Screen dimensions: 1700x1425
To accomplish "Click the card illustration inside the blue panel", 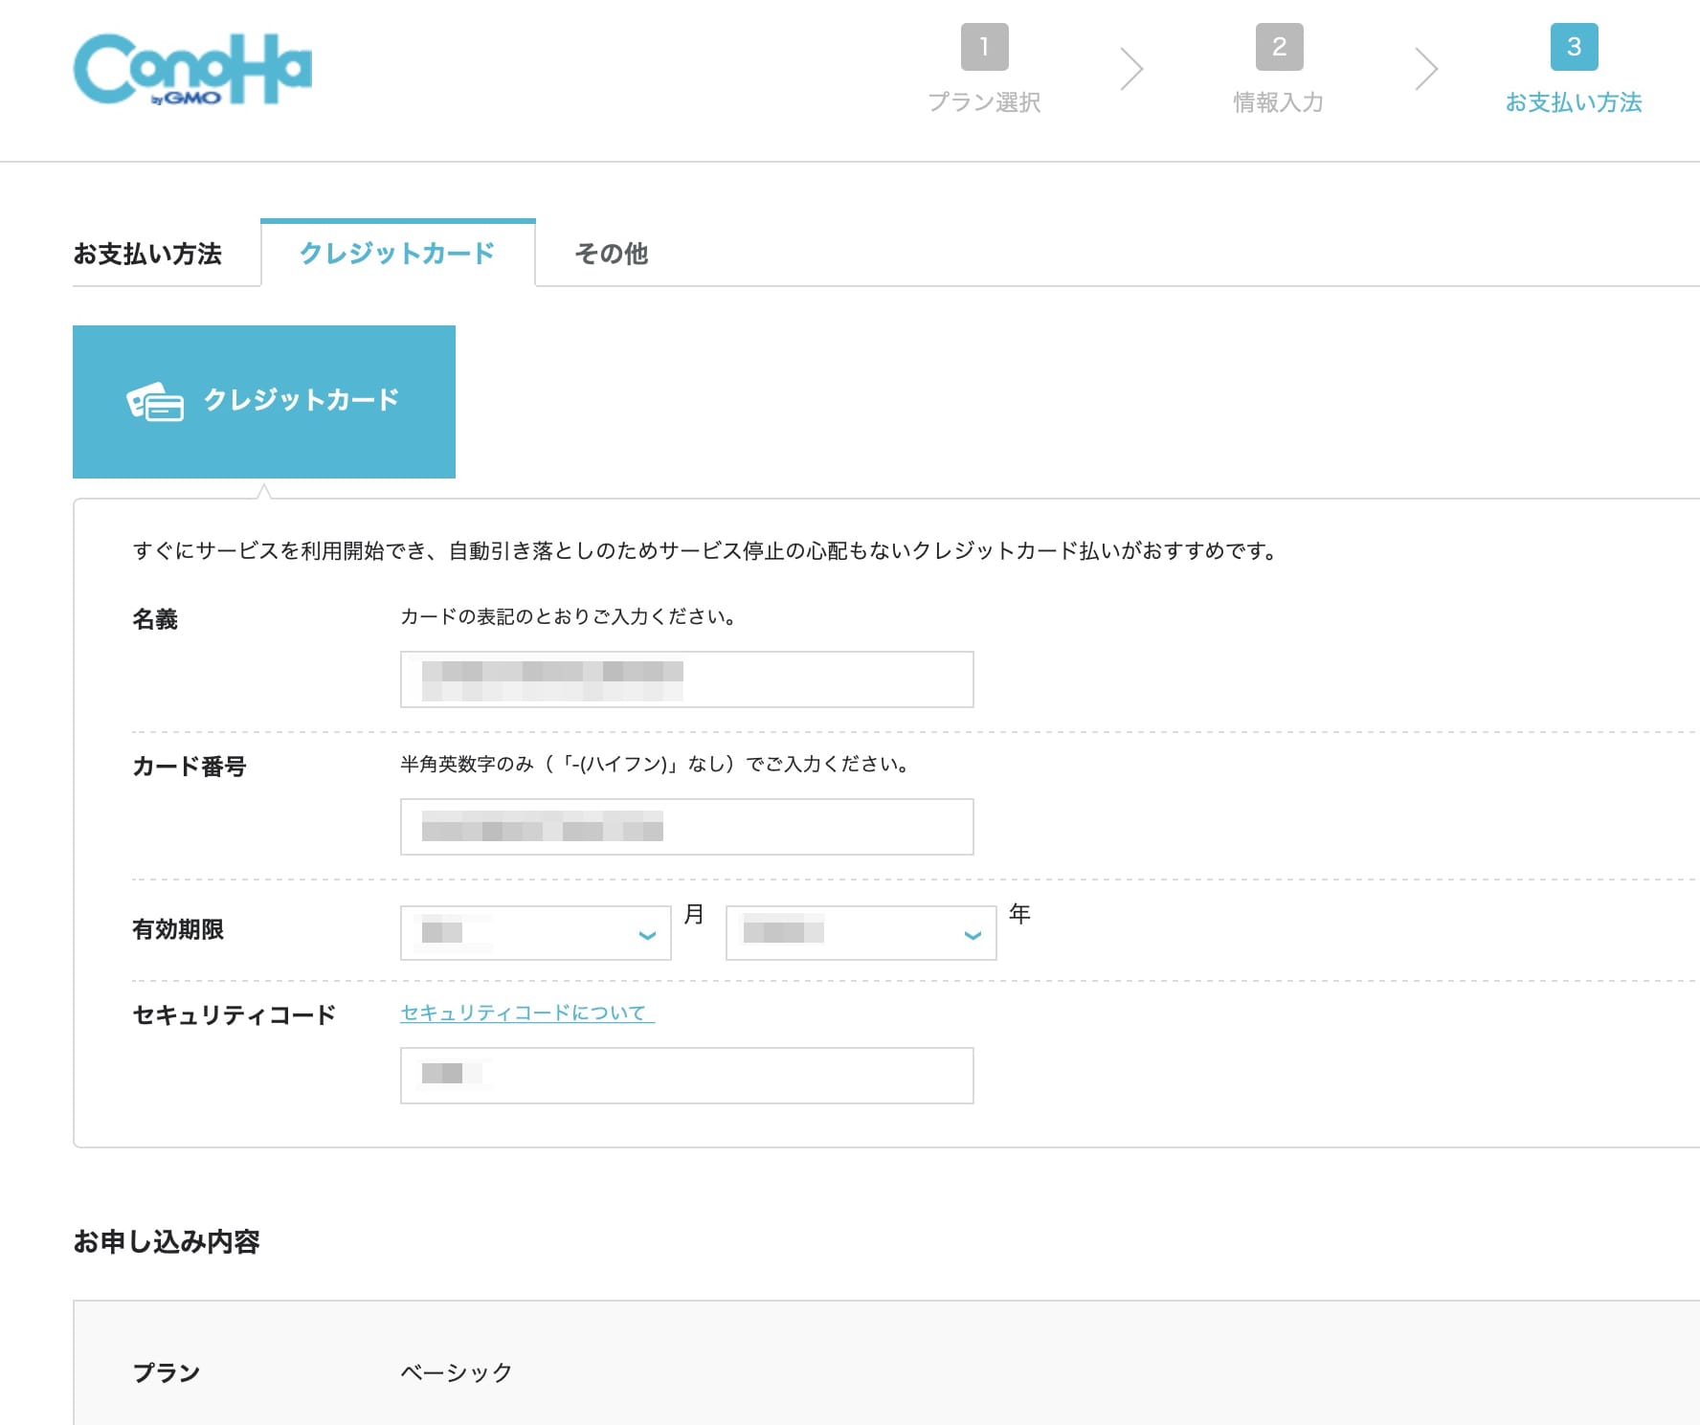I will 153,401.
